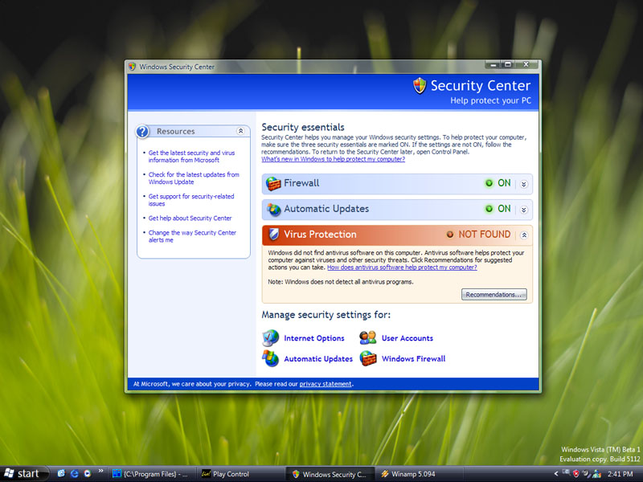This screenshot has height=482, width=643.
Task: Show more quick launch items chevron
Action: [100, 472]
